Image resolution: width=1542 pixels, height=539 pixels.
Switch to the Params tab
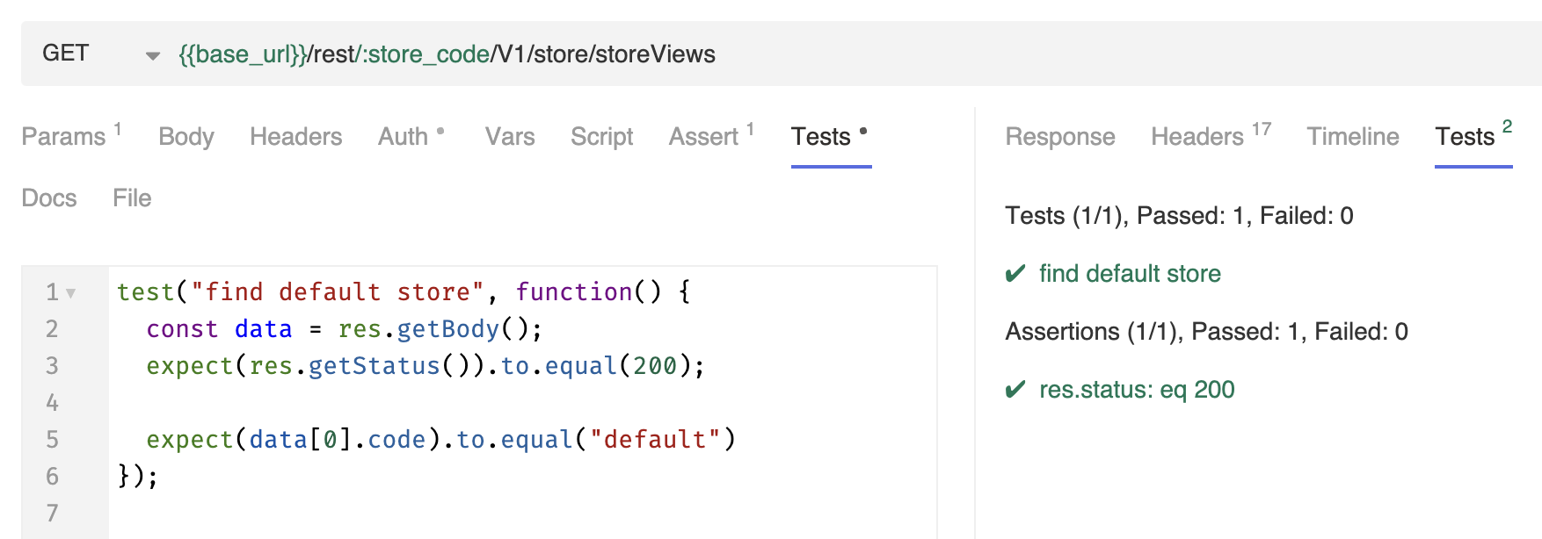click(x=71, y=136)
